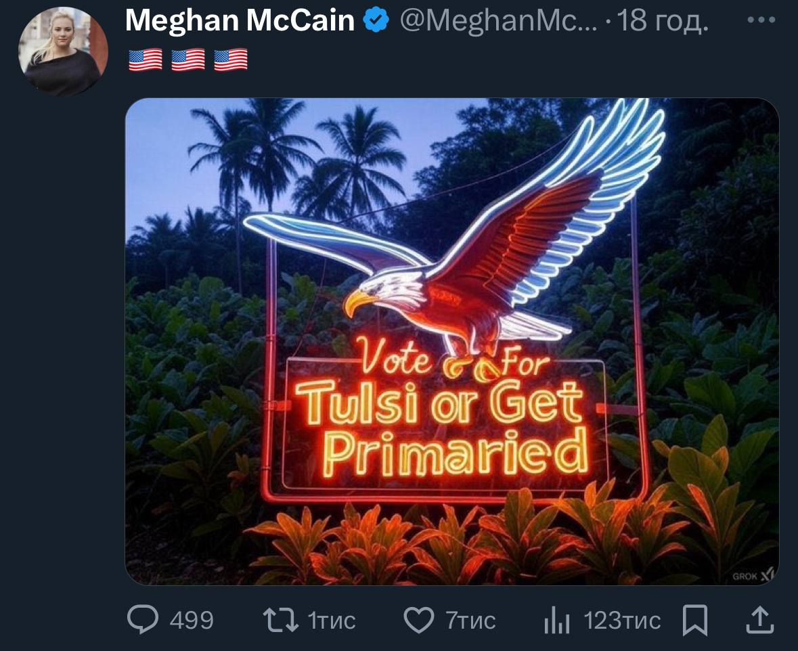
Task: Click the 1тис repost count
Action: [332, 620]
